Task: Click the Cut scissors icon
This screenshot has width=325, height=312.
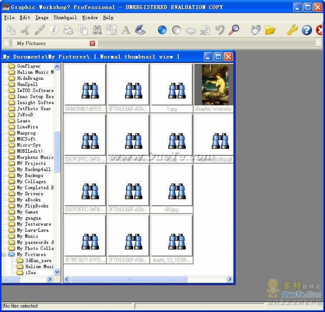Action: 25,30
